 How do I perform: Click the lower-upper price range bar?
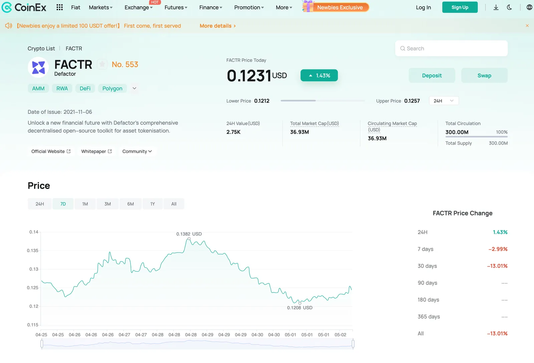pos(323,101)
